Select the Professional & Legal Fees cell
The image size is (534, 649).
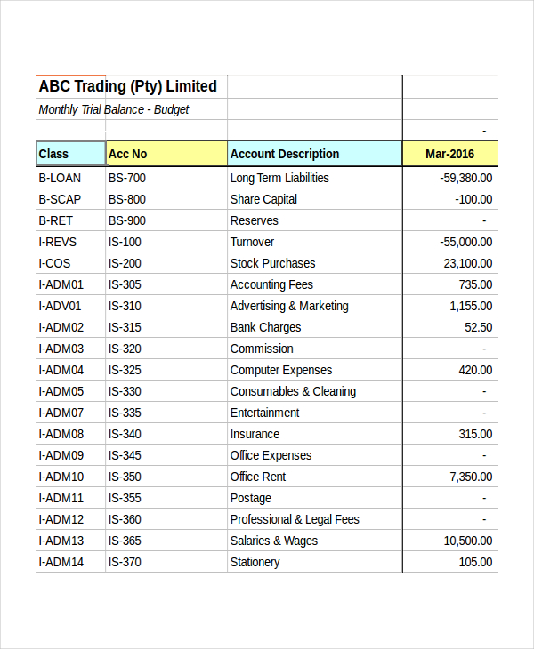click(x=295, y=519)
